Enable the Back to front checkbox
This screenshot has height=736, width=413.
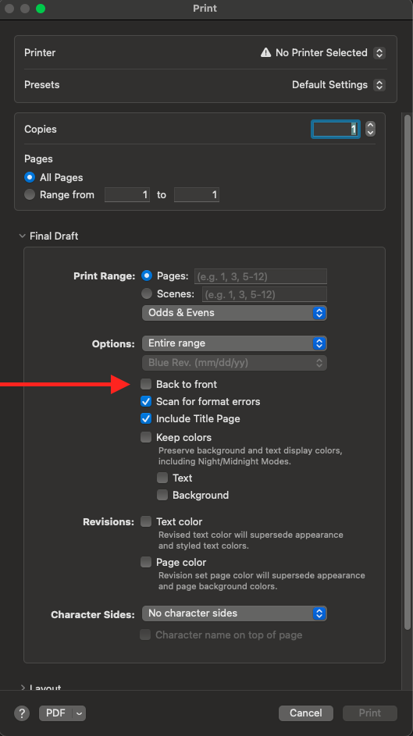click(146, 384)
